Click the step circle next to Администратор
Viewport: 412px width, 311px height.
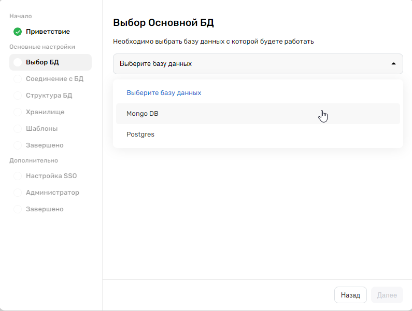(x=18, y=193)
